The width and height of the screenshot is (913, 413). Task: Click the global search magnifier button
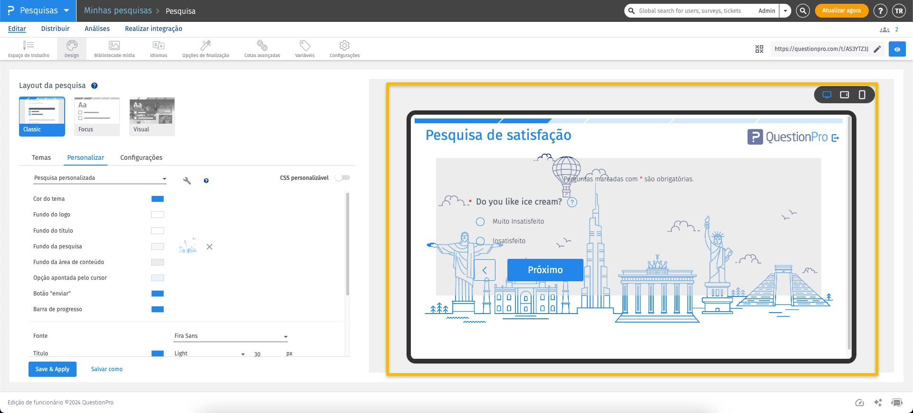(803, 10)
